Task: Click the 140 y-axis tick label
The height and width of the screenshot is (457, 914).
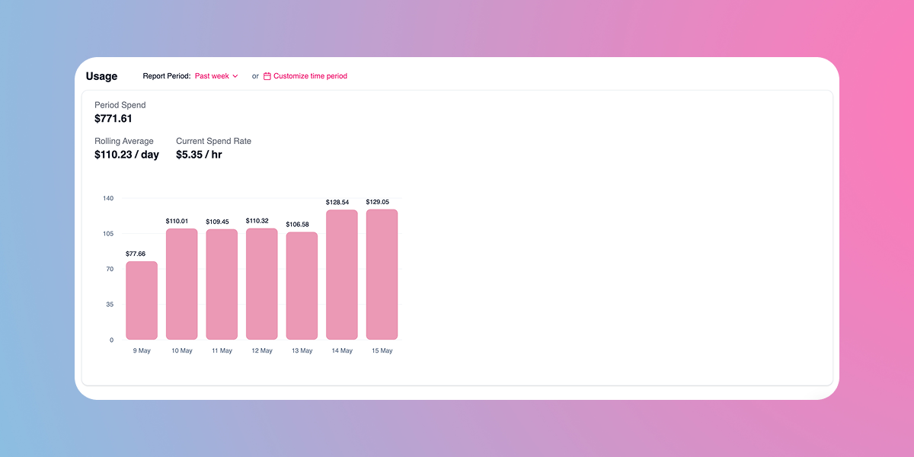Action: click(x=108, y=198)
